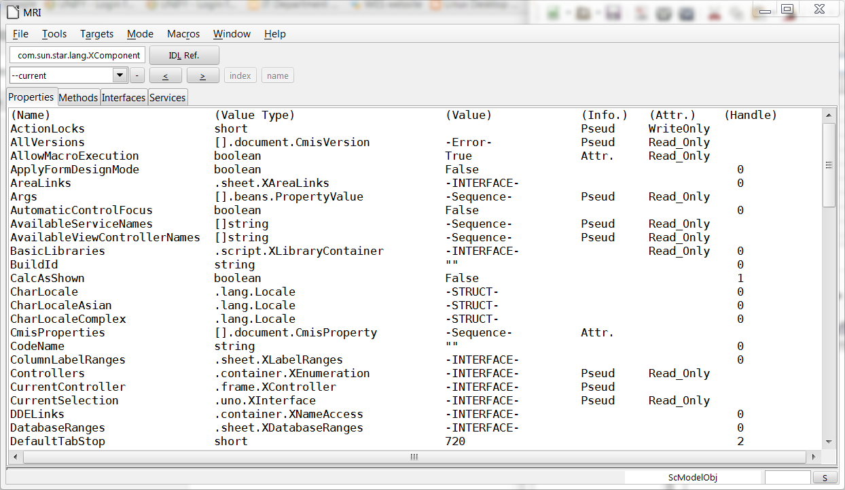Select the CurrentController property
The width and height of the screenshot is (845, 490).
(x=68, y=387)
